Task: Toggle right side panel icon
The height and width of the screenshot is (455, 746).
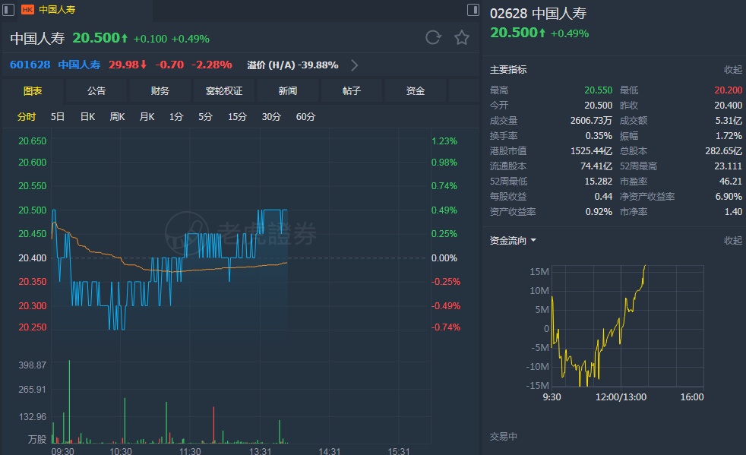Action: [473, 10]
